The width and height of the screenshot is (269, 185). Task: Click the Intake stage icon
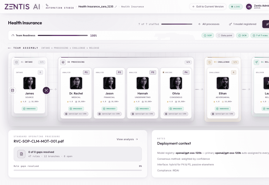[x=16, y=62]
